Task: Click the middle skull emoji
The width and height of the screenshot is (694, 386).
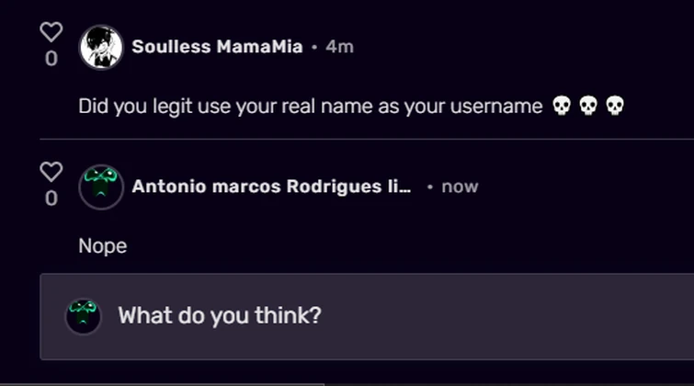Action: click(588, 107)
